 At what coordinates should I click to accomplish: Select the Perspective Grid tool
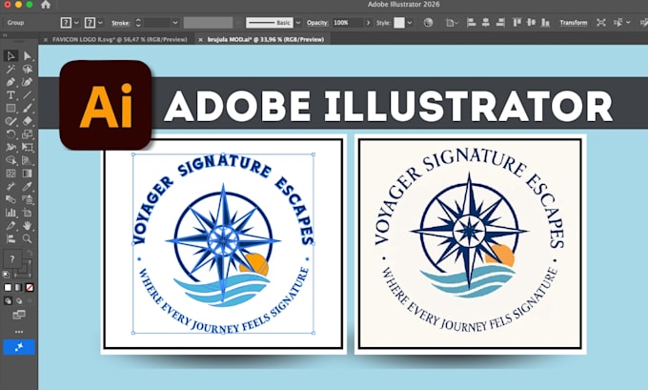tap(27, 160)
